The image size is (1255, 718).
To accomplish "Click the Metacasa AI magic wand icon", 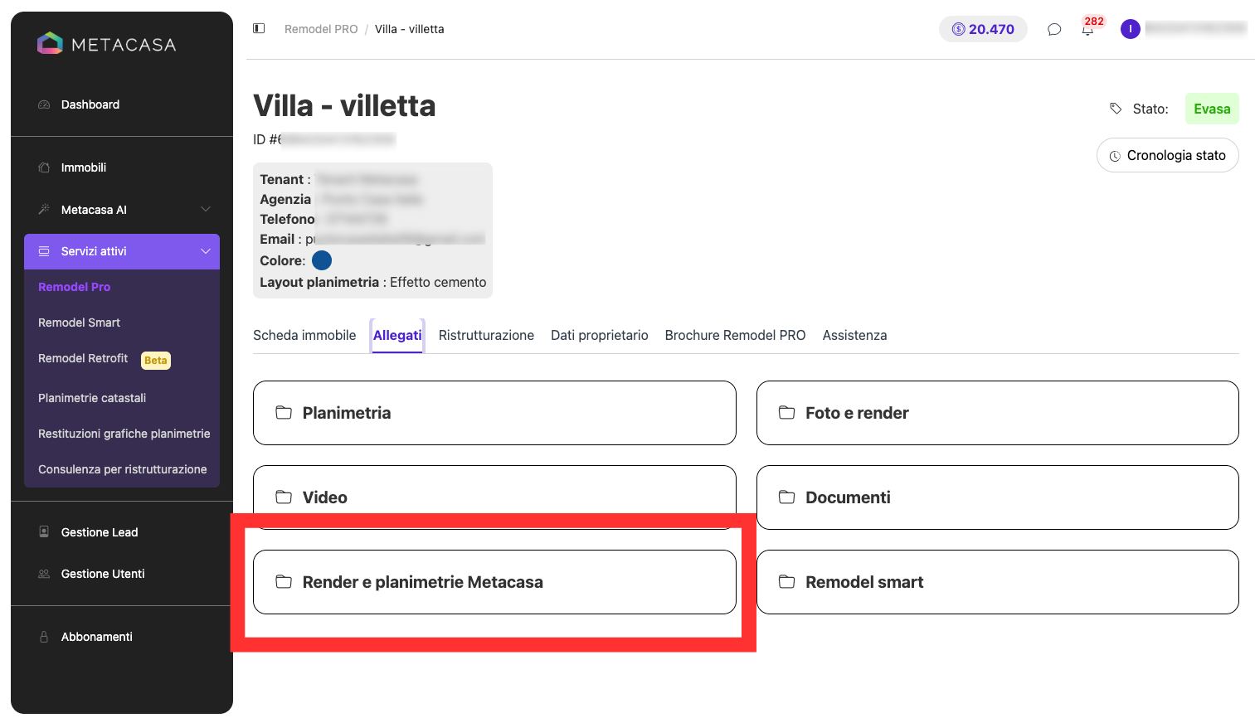I will (x=44, y=210).
